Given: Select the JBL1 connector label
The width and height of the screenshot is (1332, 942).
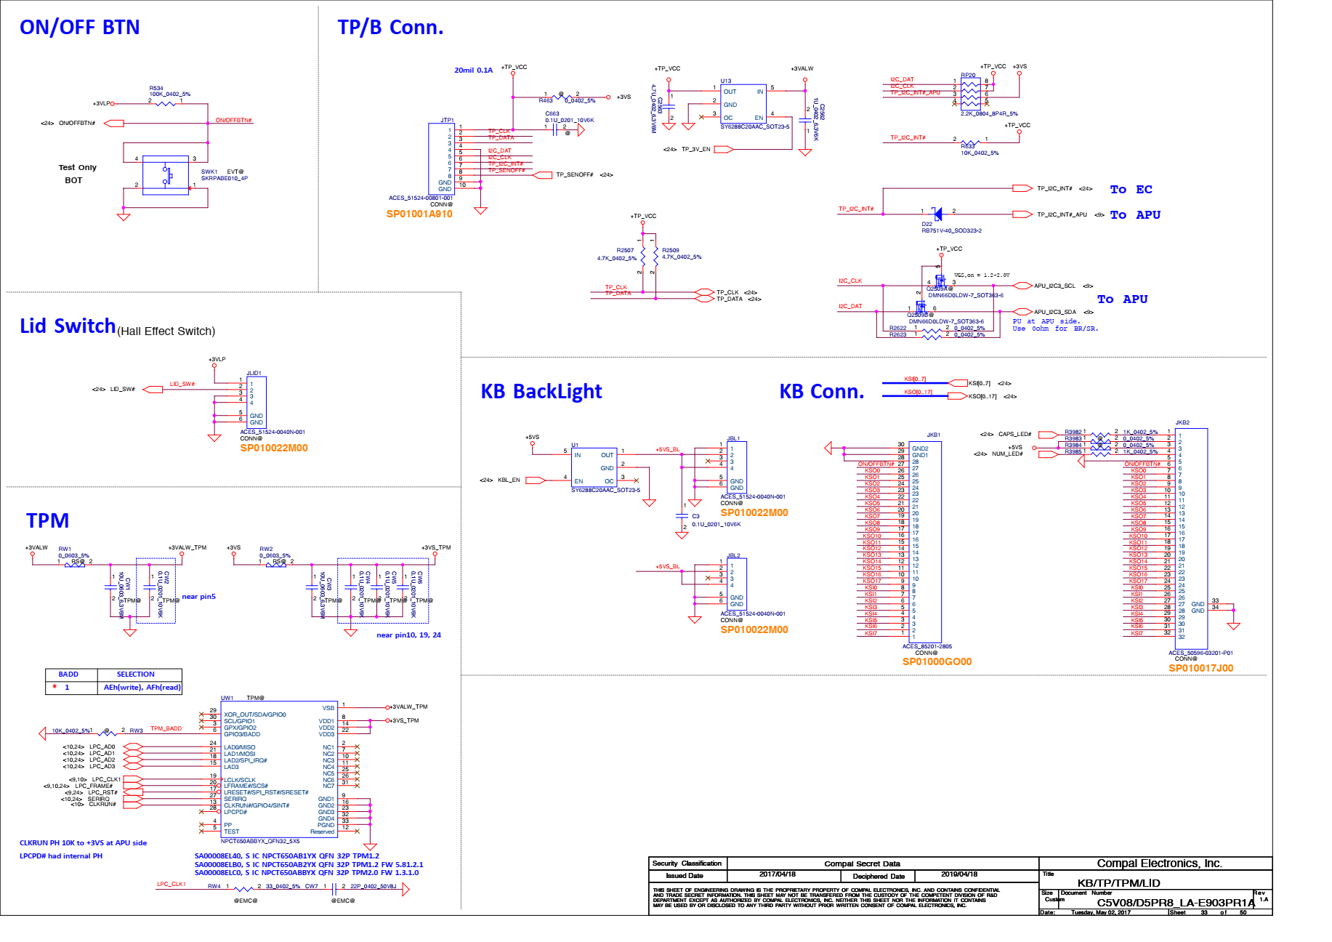Looking at the screenshot, I should (x=734, y=439).
